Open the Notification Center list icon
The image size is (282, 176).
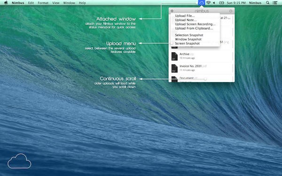[275, 3]
